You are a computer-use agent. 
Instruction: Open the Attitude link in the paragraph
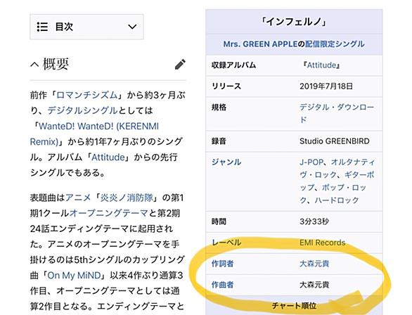click(108, 157)
